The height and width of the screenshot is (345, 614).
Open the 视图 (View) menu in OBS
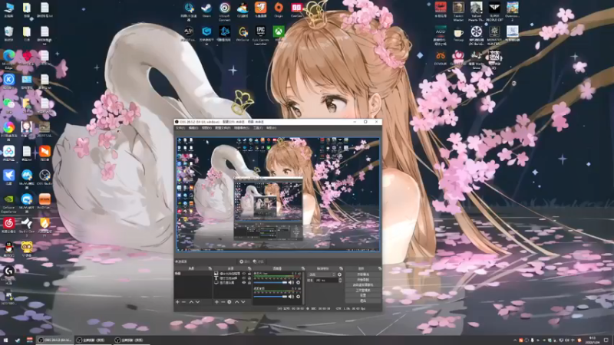coord(206,128)
